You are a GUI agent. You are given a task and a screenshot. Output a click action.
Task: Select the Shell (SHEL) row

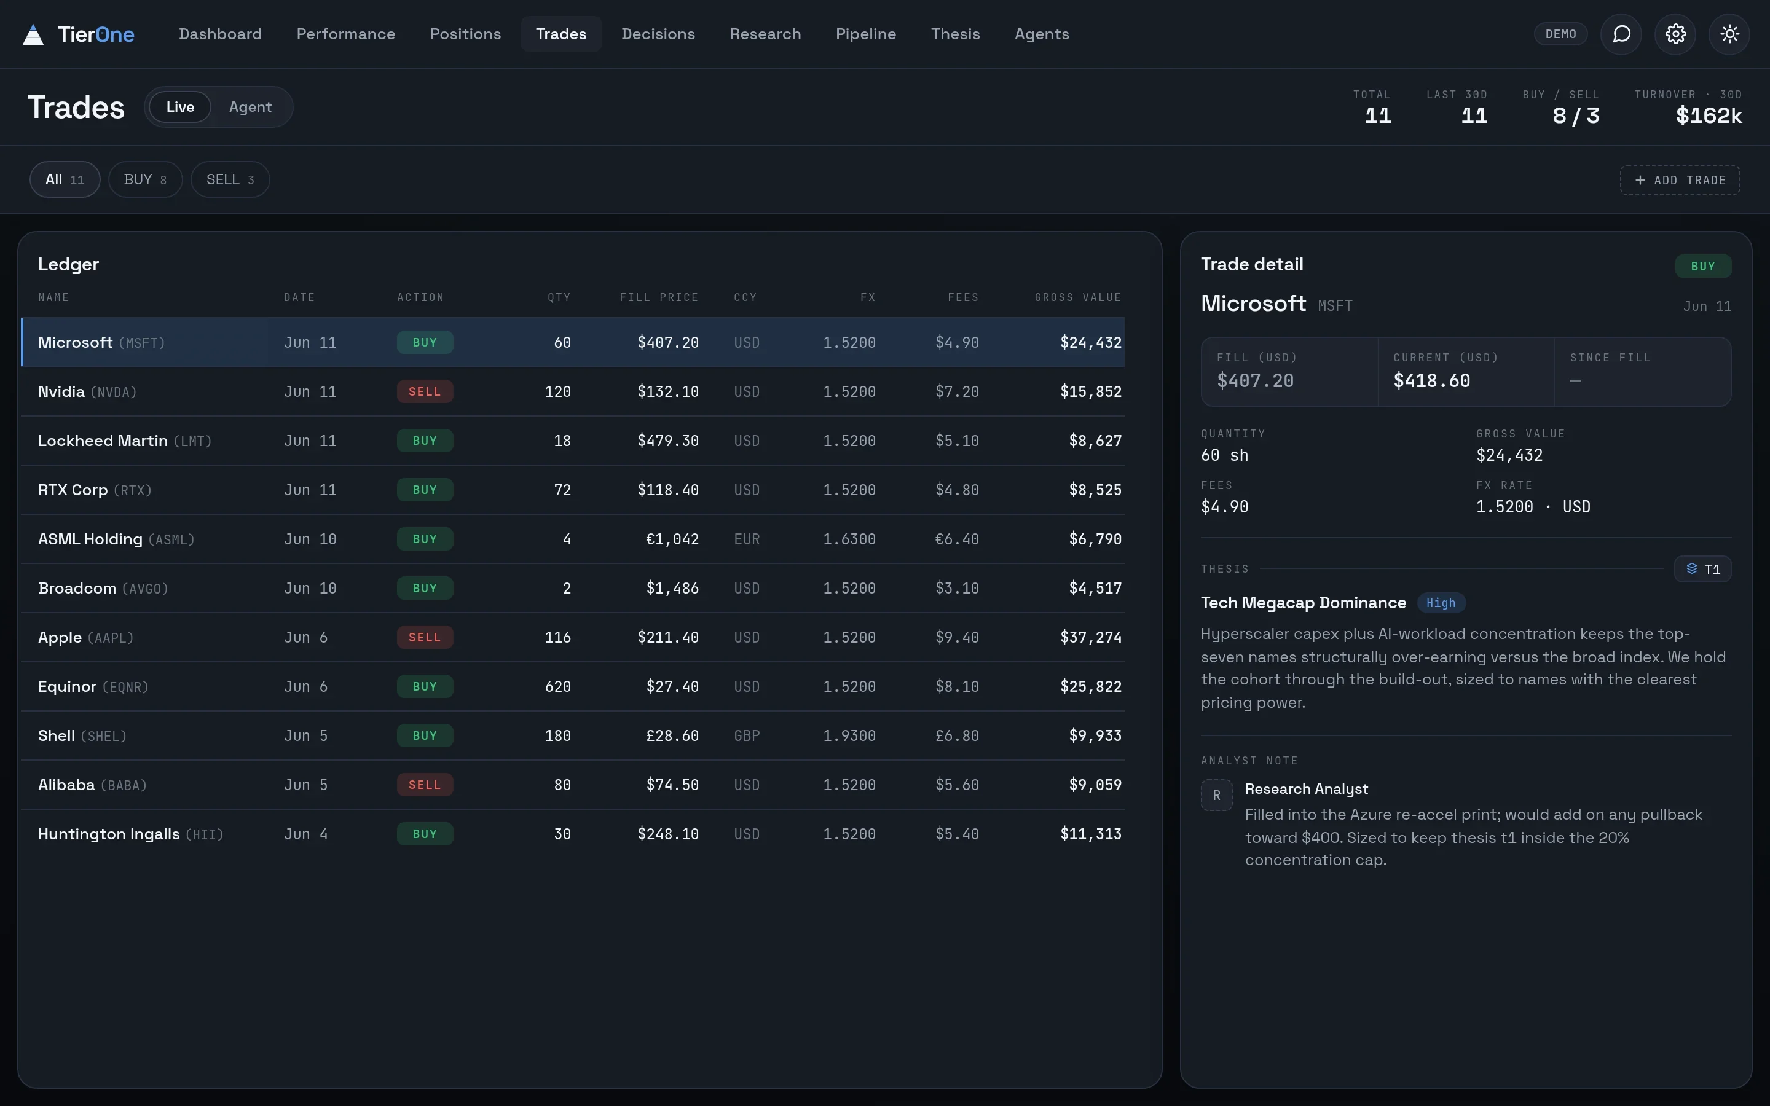pos(573,735)
